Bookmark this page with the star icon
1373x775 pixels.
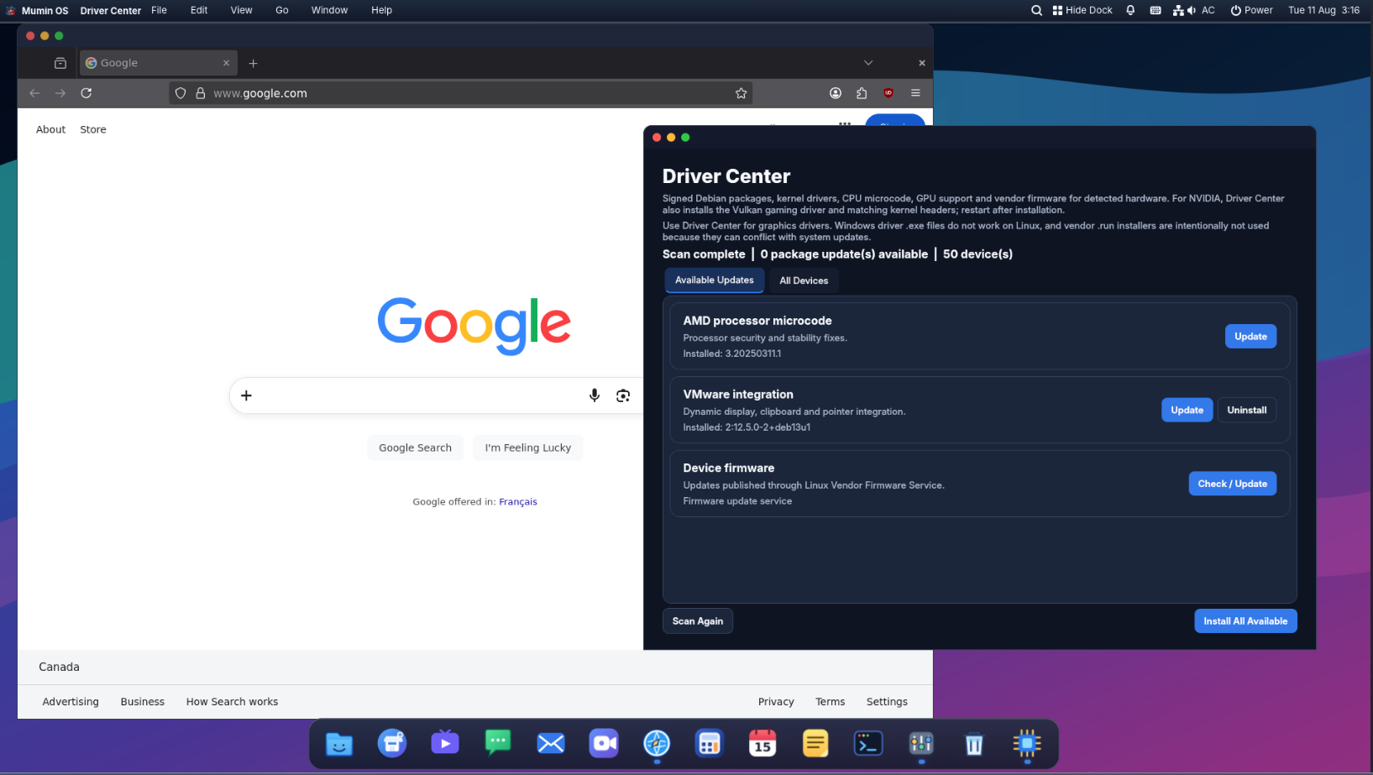pyautogui.click(x=741, y=93)
